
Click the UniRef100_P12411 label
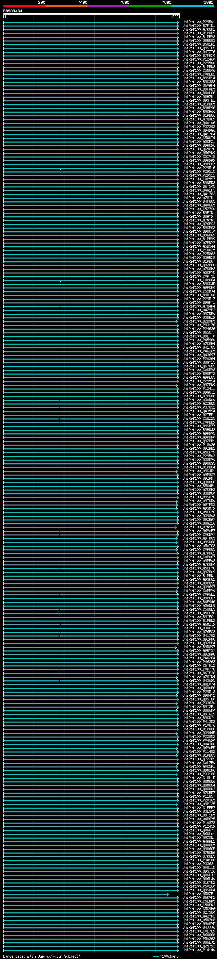tap(198, 388)
